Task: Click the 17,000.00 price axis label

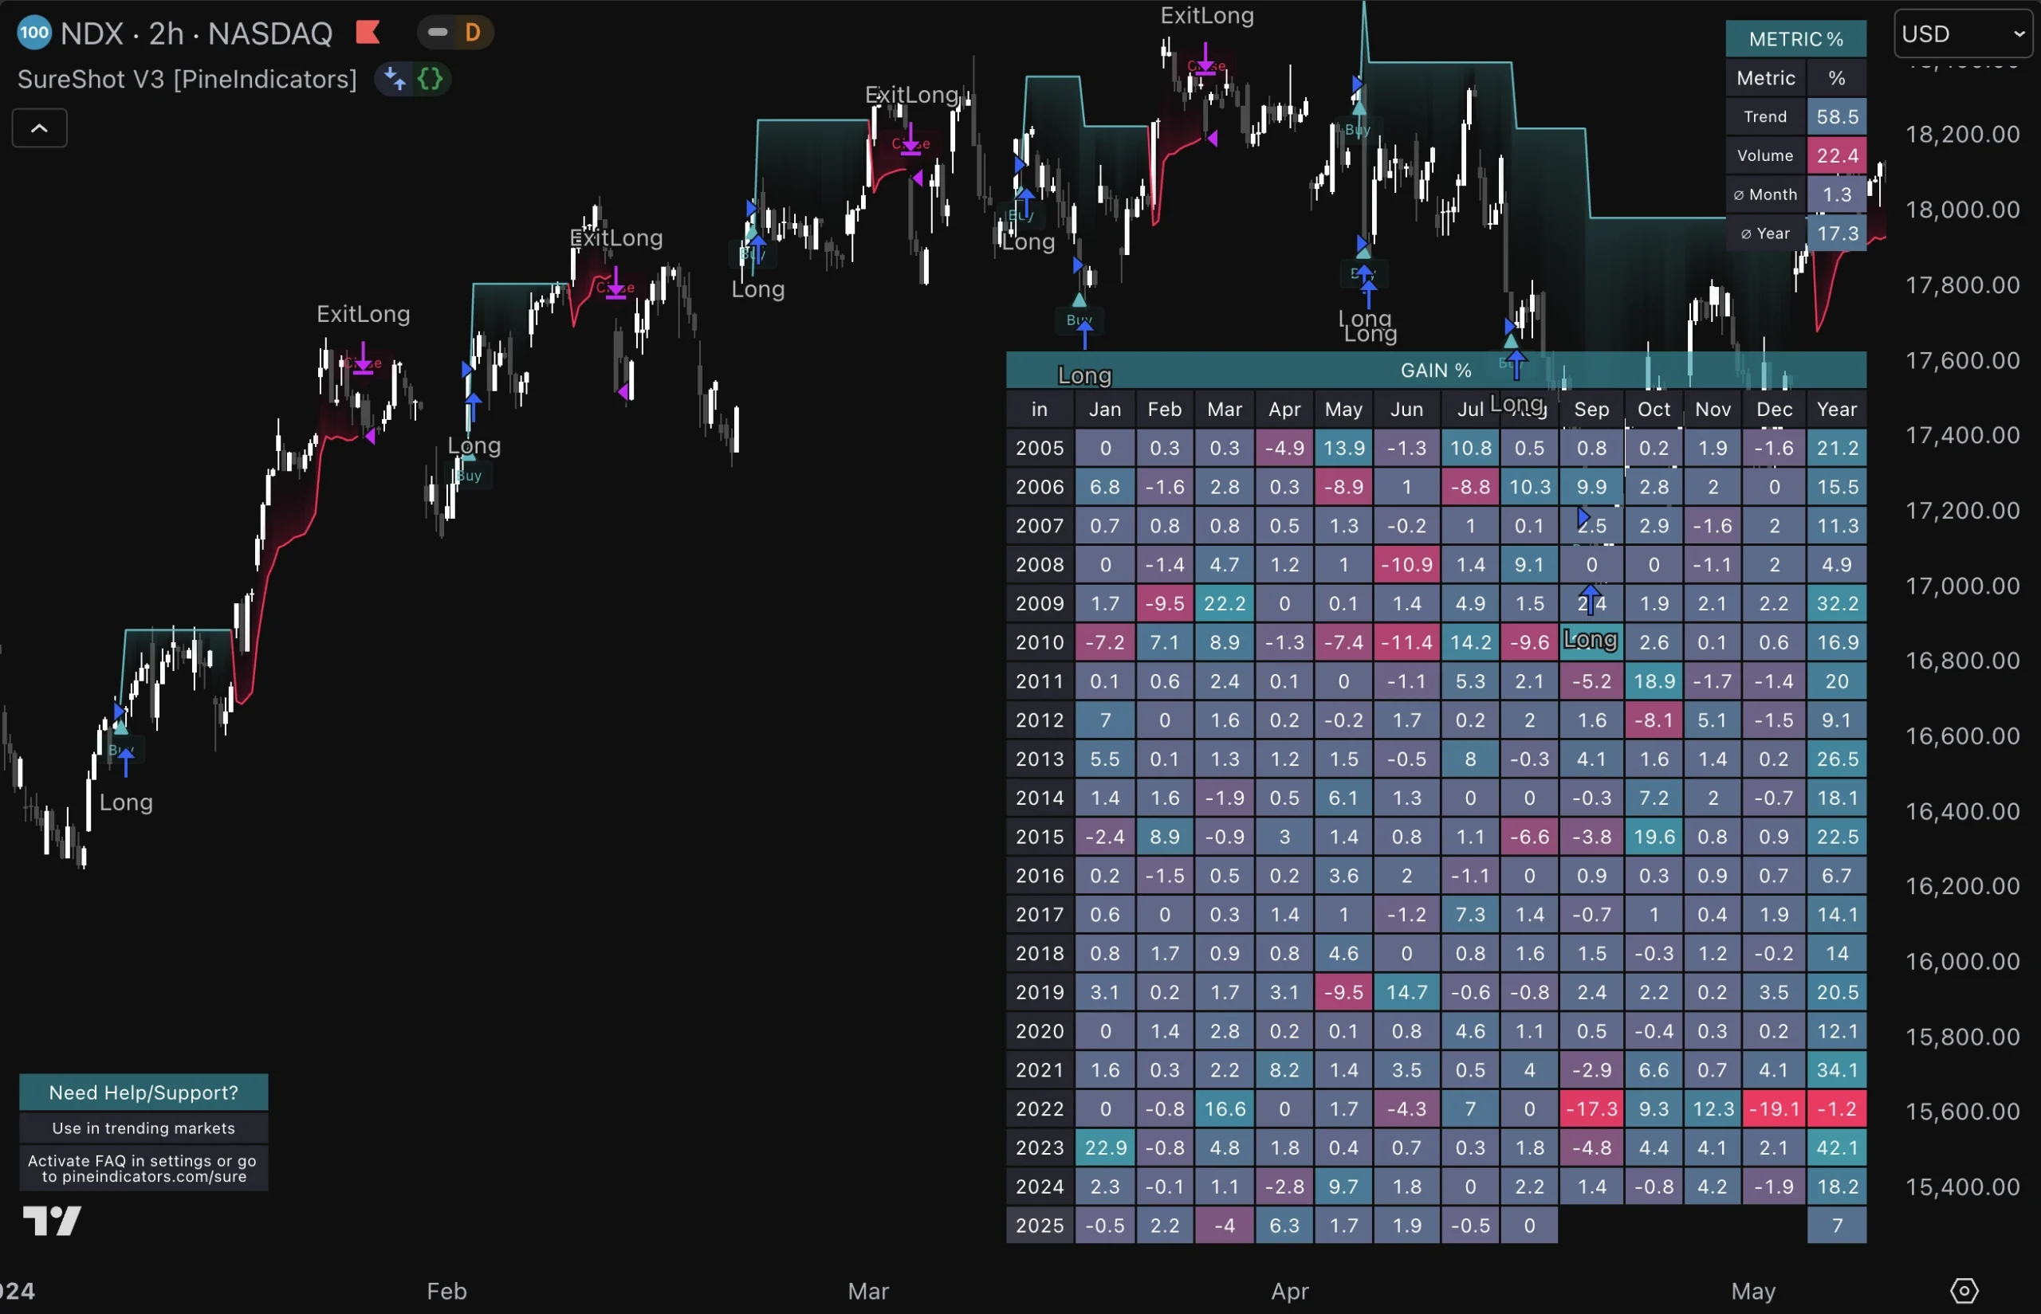Action: tap(1962, 586)
